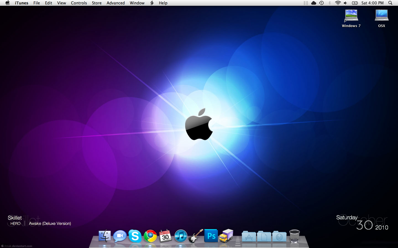Open iTunes from the dock
The image size is (398, 248).
[181, 236]
